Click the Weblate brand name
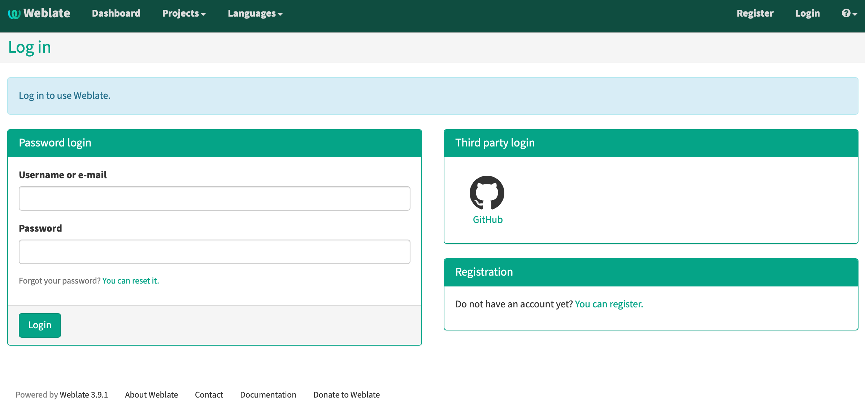This screenshot has height=412, width=865. [47, 13]
